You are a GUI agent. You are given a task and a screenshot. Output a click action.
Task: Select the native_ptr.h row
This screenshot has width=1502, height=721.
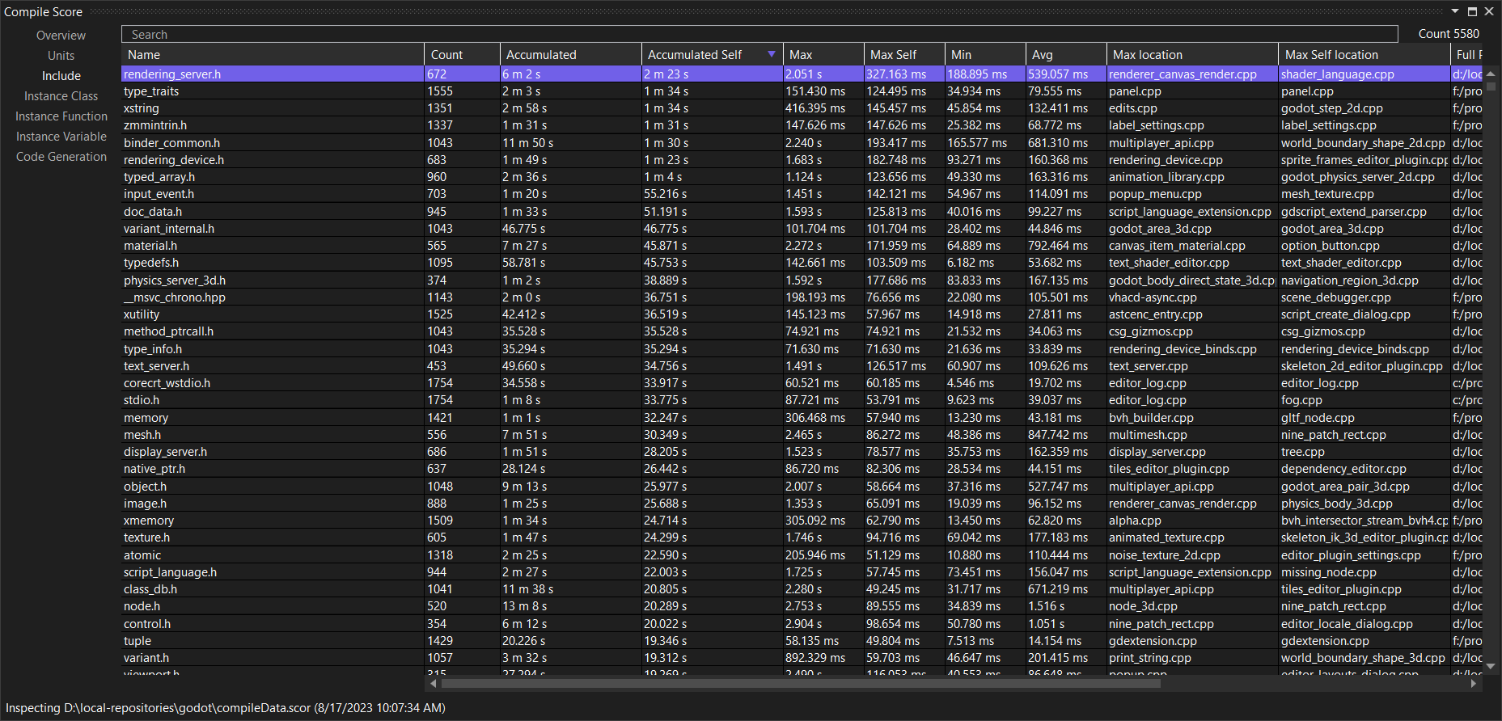click(x=802, y=469)
